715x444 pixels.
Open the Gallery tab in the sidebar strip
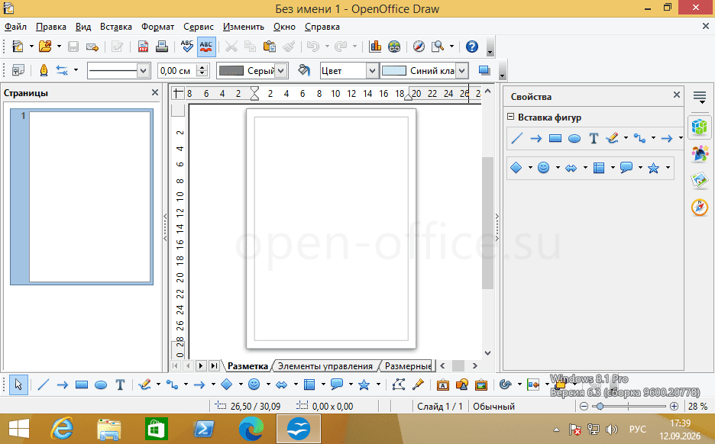click(700, 181)
